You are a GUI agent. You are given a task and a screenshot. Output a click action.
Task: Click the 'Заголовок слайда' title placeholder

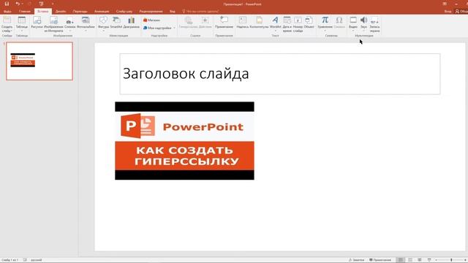280,74
